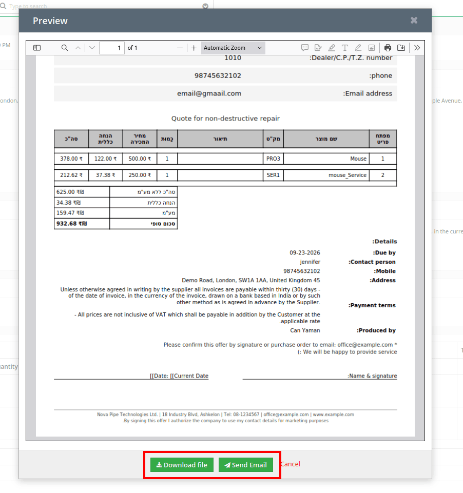Select the add text tool

(x=345, y=48)
